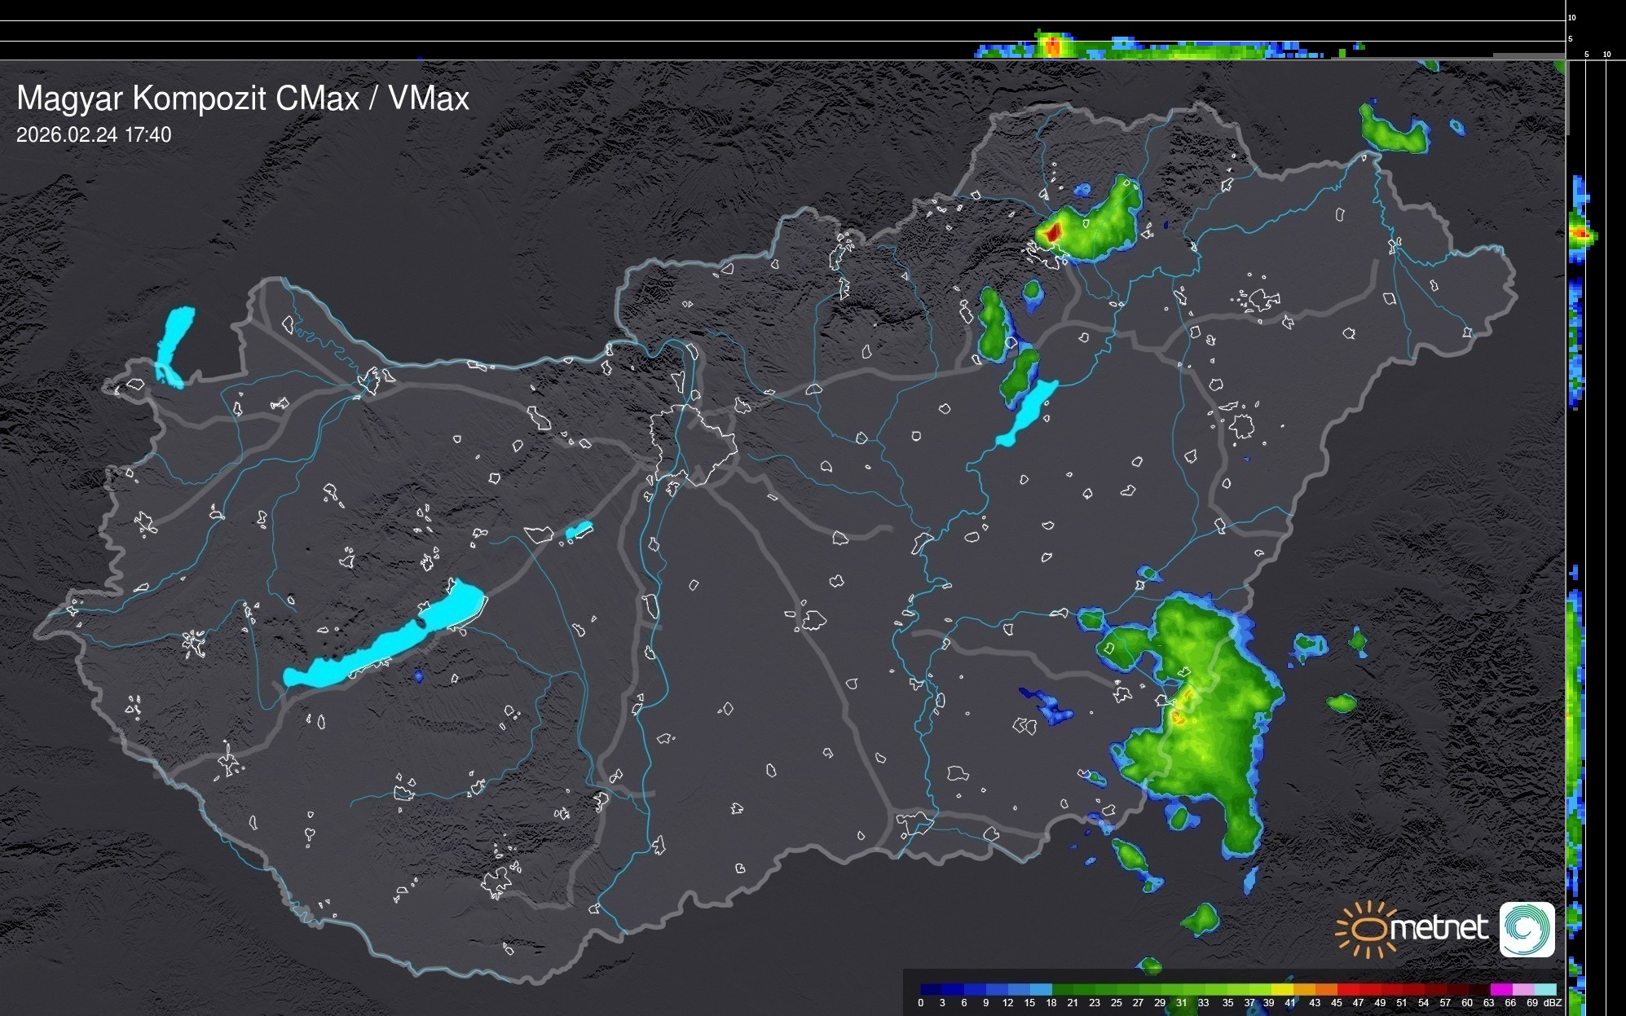The width and height of the screenshot is (1626, 1016).
Task: Click the dark blue 0 dBZ legend swatch
Action: pyautogui.click(x=929, y=989)
